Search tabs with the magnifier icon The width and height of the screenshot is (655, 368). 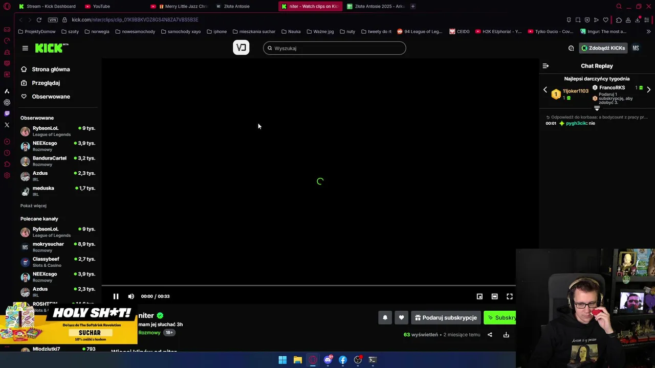click(619, 6)
